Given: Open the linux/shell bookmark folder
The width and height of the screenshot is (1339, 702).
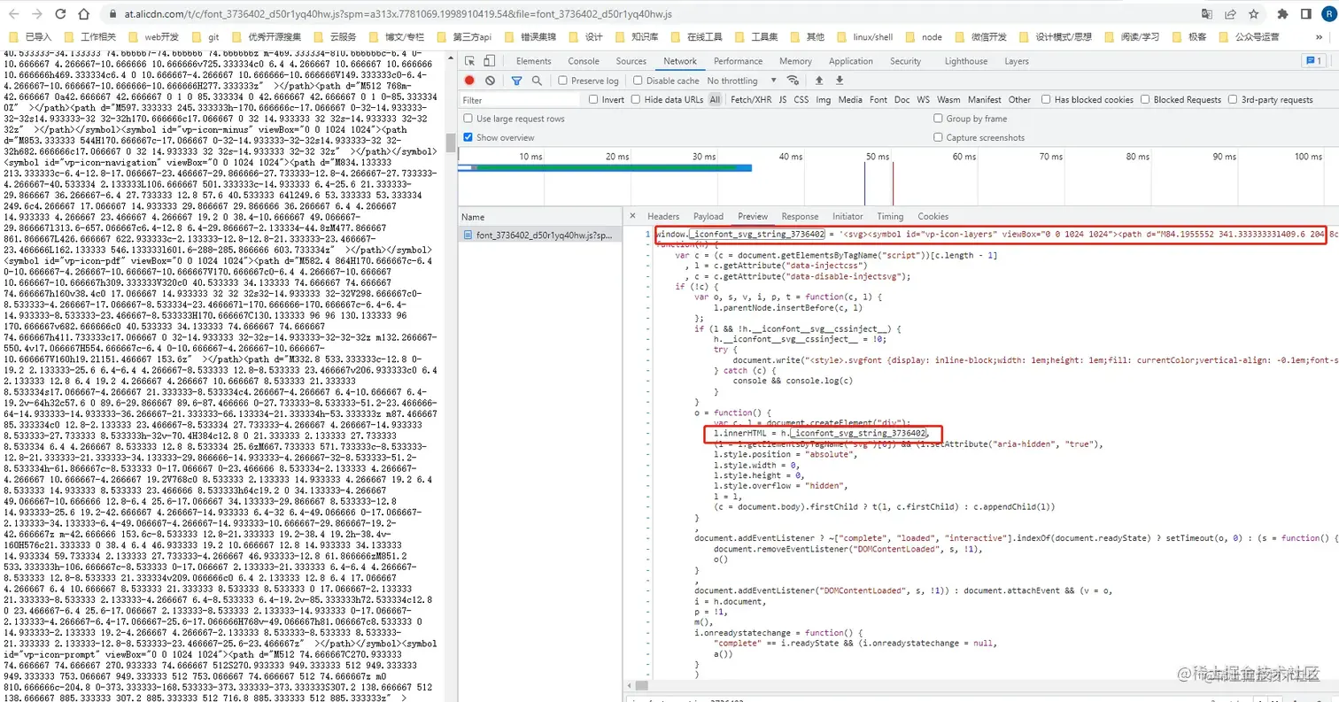Looking at the screenshot, I should coord(864,37).
